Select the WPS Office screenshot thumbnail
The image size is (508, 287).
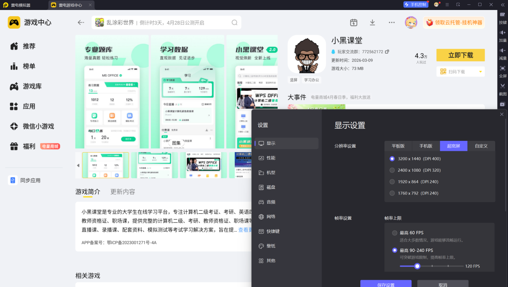click(x=203, y=165)
